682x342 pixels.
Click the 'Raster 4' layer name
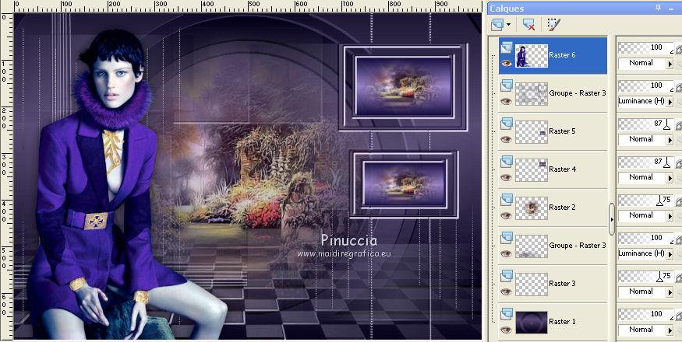click(x=562, y=169)
